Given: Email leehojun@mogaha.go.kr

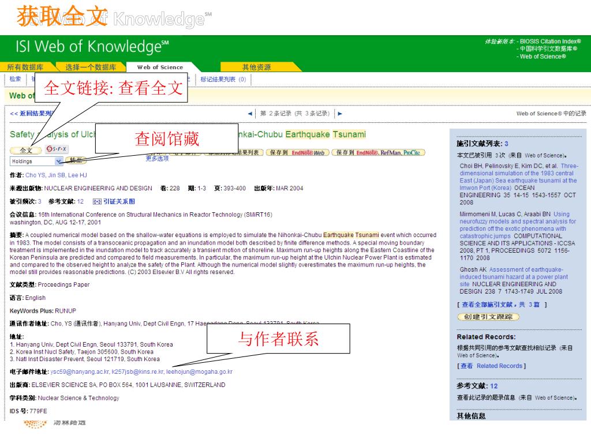Looking at the screenshot, I should (199, 372).
